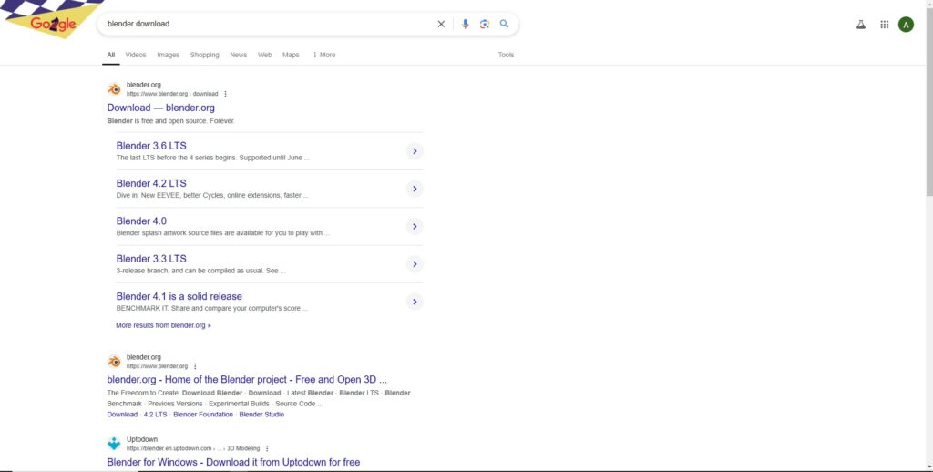Open Download — blender.org result link
This screenshot has width=933, height=472.
pos(160,108)
